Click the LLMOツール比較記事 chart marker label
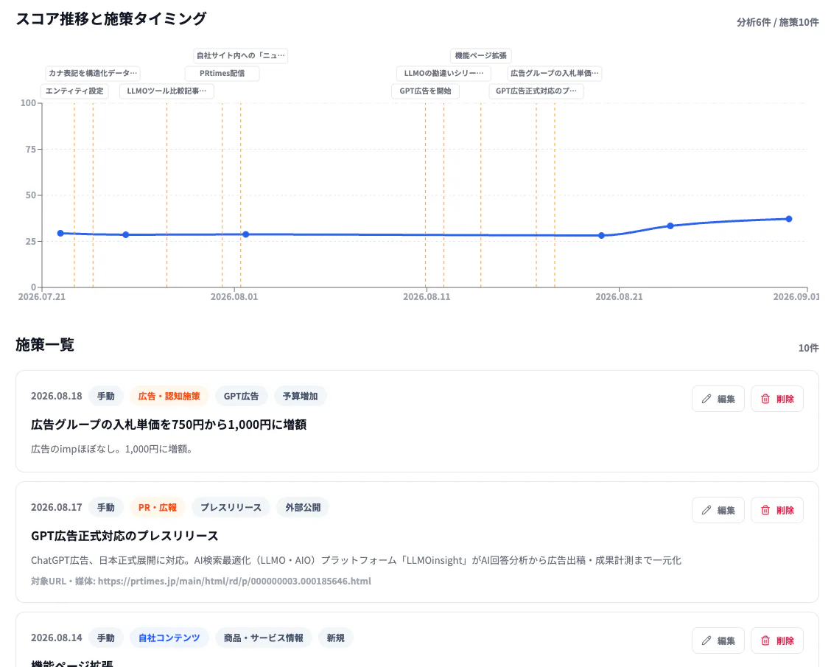Viewport: 831px width, 667px height. 166,91
